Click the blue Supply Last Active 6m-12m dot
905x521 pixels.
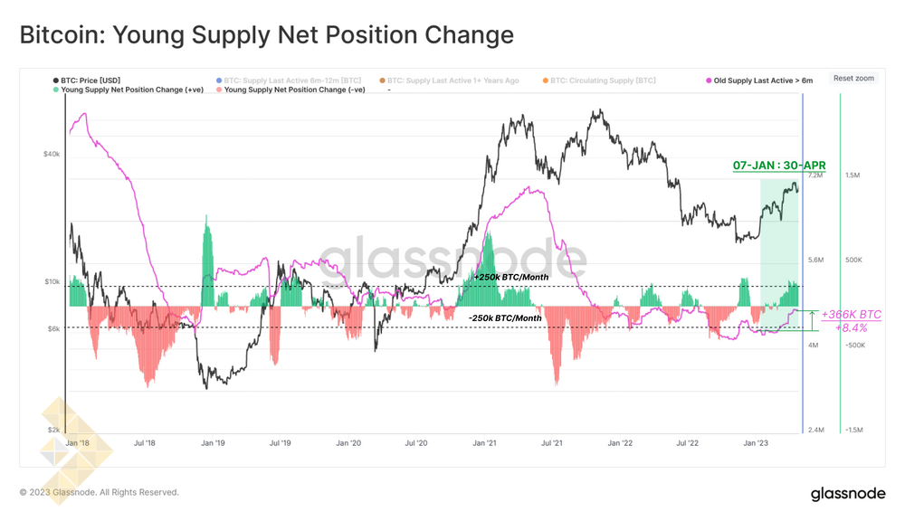pyautogui.click(x=219, y=81)
